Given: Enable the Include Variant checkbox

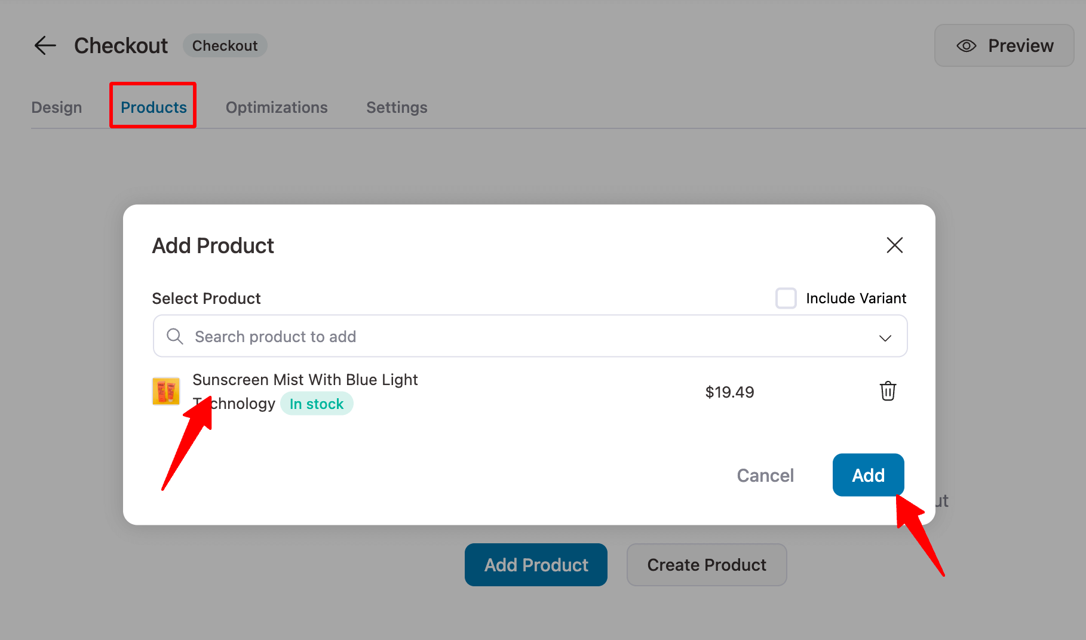Looking at the screenshot, I should pos(786,298).
